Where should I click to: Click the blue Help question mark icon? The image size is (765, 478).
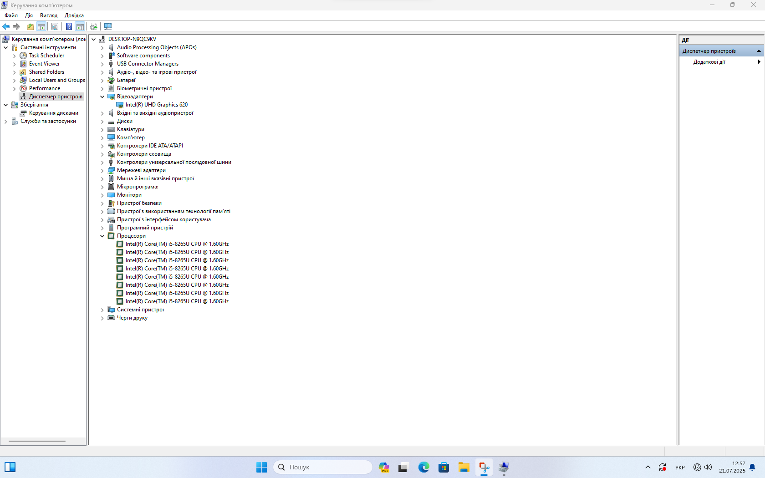click(69, 26)
